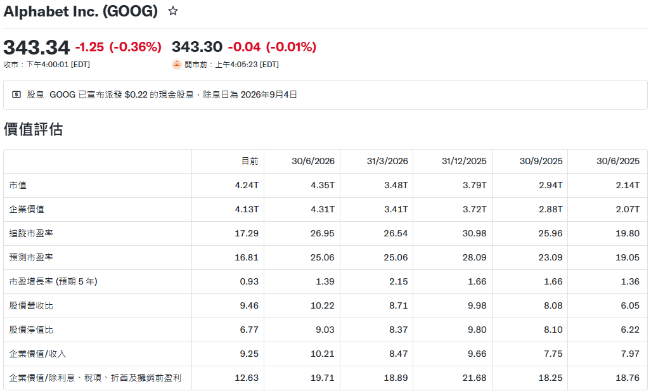Click the -0.04 (-0.01%) pre-market change
The image size is (651, 391).
click(272, 47)
